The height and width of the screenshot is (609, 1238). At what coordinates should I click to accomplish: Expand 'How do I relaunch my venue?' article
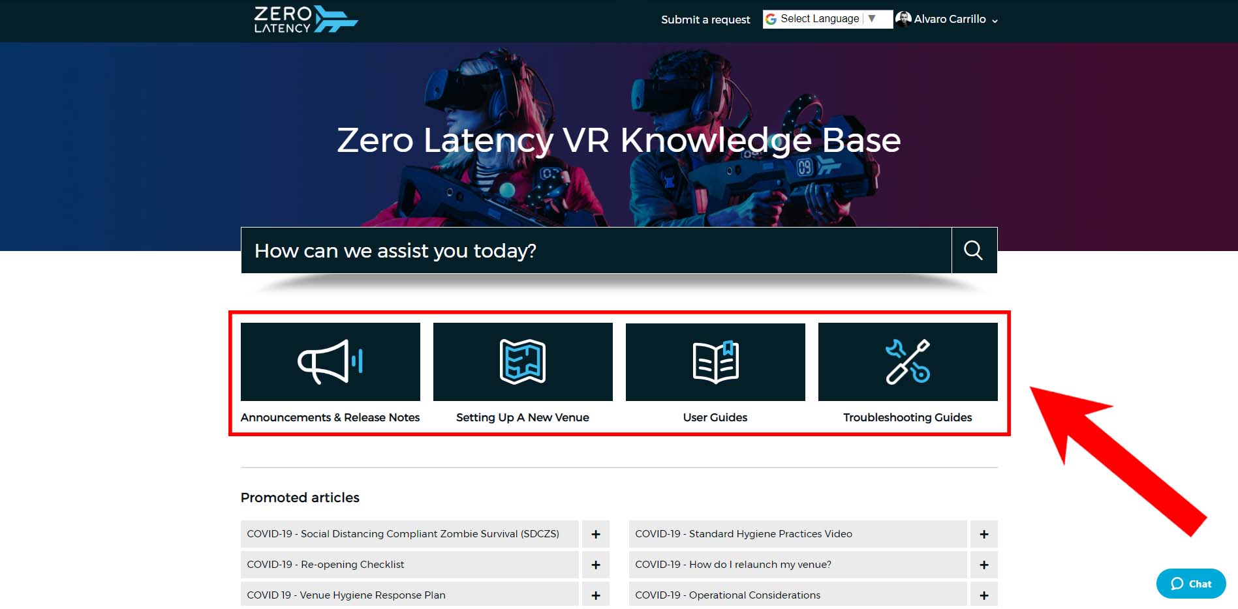984,565
